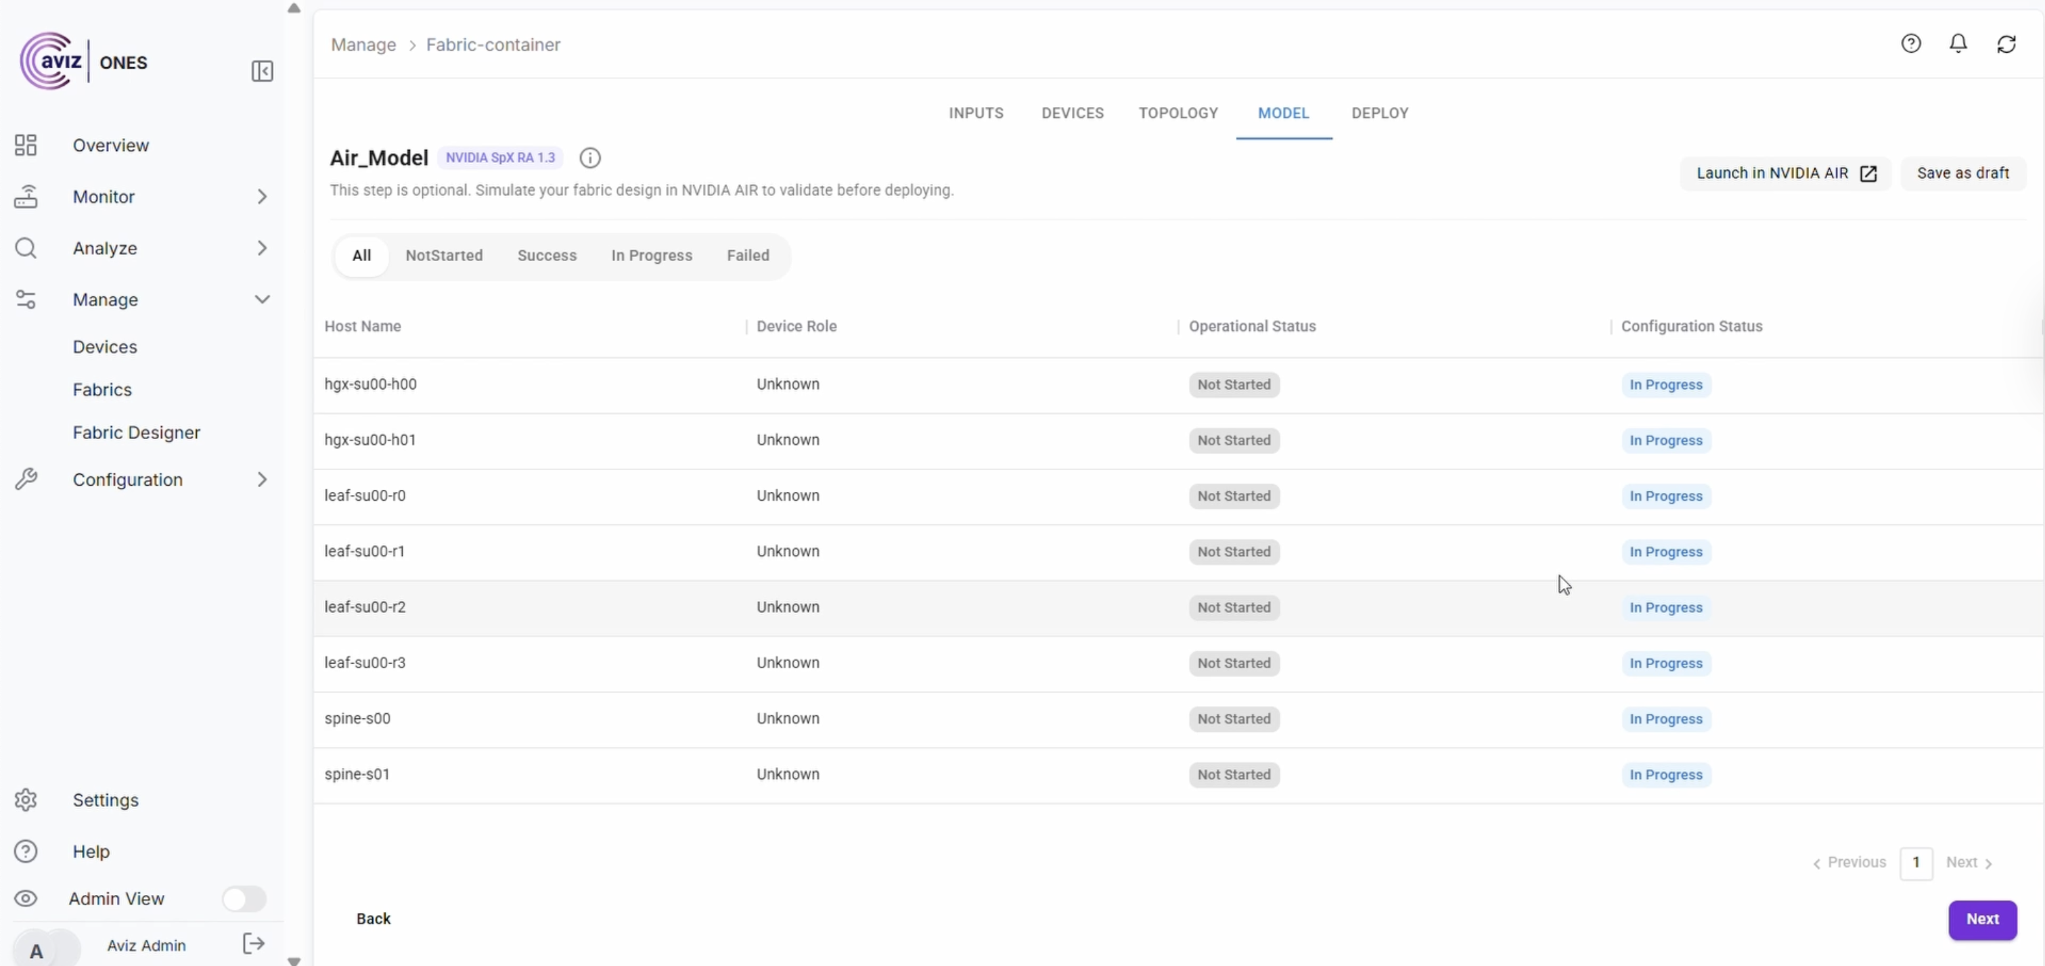
Task: Open Settings gear in the sidebar
Action: click(x=26, y=800)
